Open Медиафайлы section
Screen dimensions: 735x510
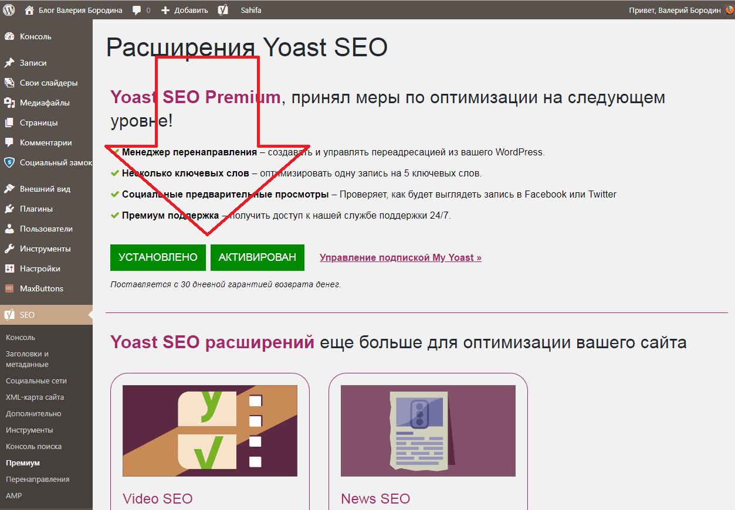45,103
